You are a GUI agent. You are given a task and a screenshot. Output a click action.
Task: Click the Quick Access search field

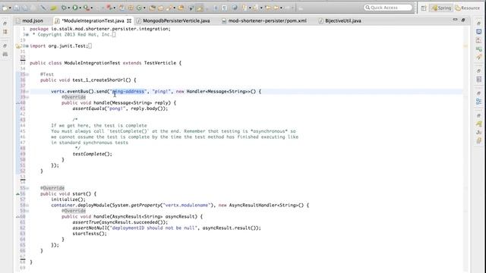coord(388,8)
